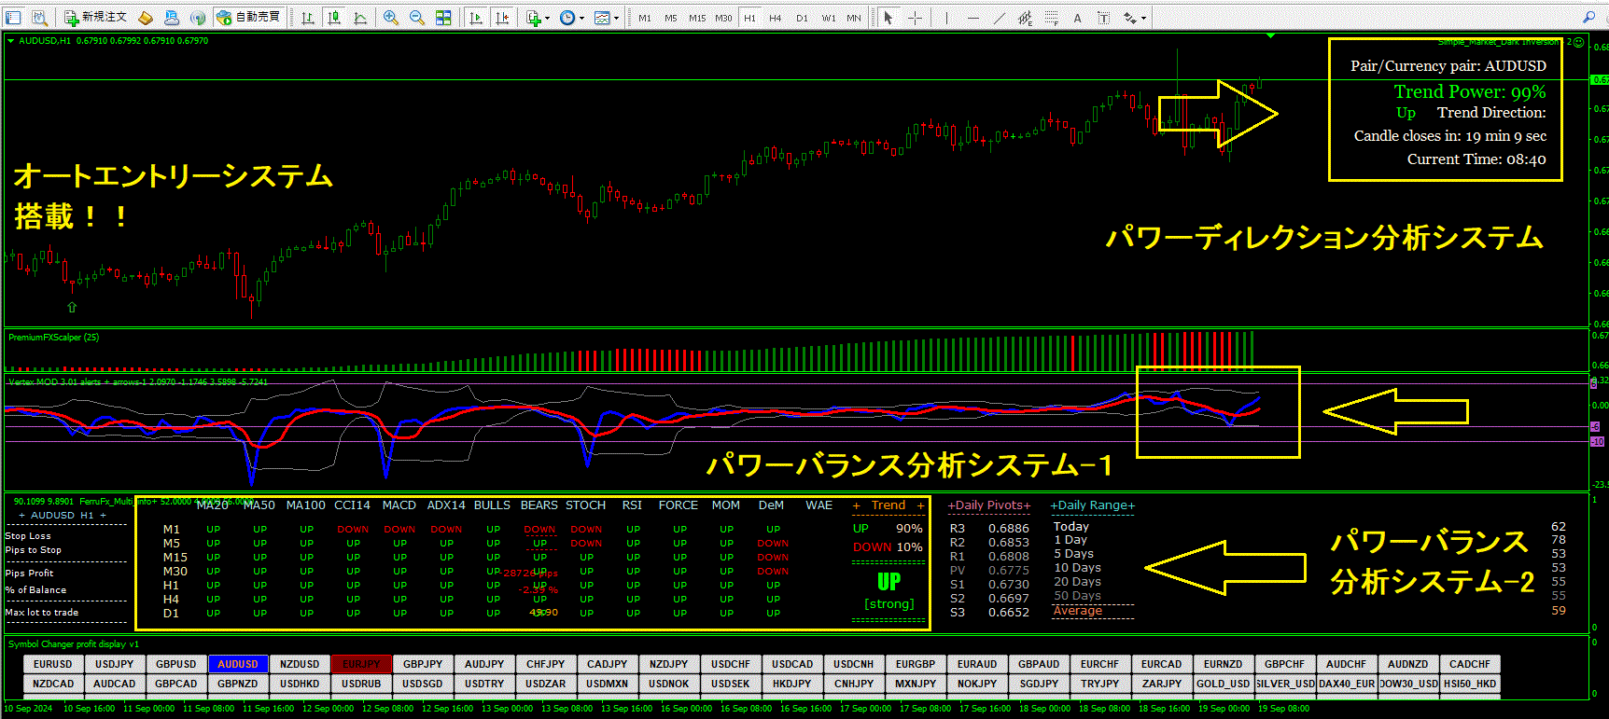Tile chart windows with the grid icon
This screenshot has width=1609, height=719.
443,18
